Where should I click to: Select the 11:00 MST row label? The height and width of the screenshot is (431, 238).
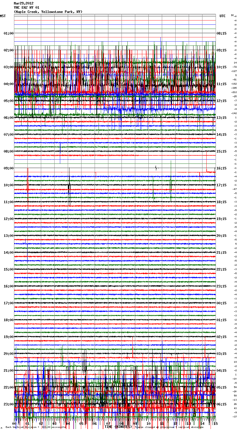pos(9,202)
